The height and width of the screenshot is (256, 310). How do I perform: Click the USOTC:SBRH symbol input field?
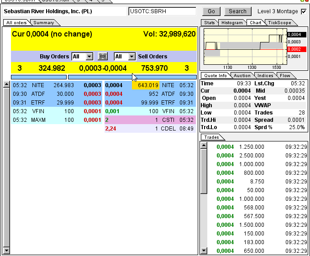point(162,11)
